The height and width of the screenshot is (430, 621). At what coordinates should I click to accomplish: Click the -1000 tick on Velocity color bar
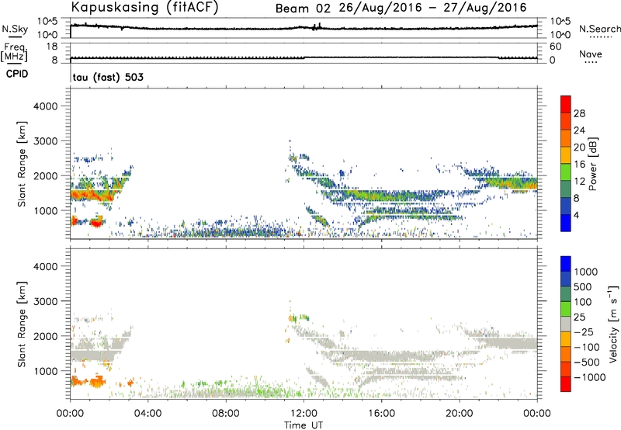(x=589, y=377)
